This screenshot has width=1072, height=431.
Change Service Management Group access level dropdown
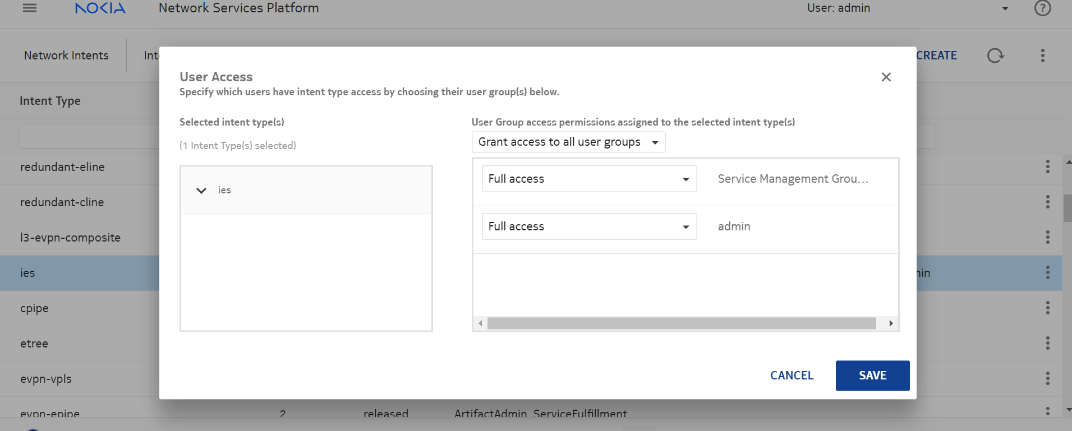589,179
